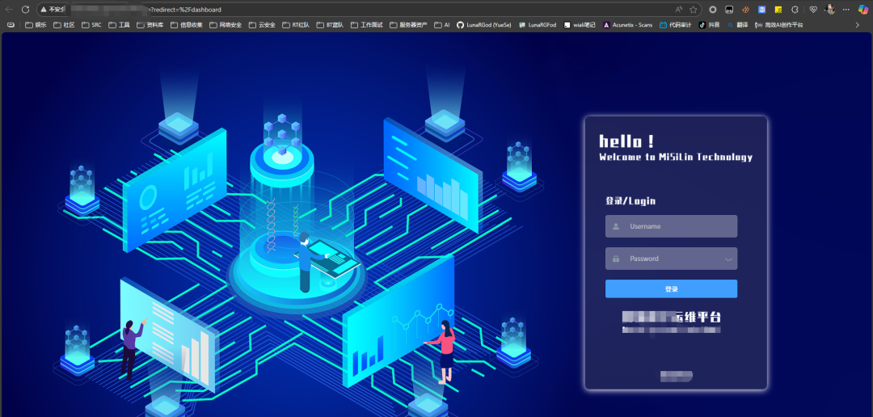Viewport: 873px width, 417px height.
Task: Open the user profile avatar
Action: tap(829, 10)
